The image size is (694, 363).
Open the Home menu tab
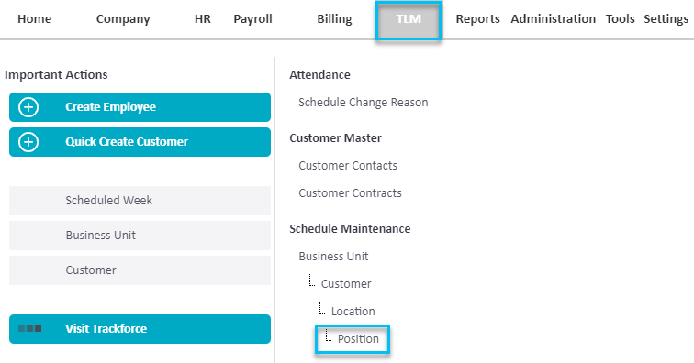[35, 19]
